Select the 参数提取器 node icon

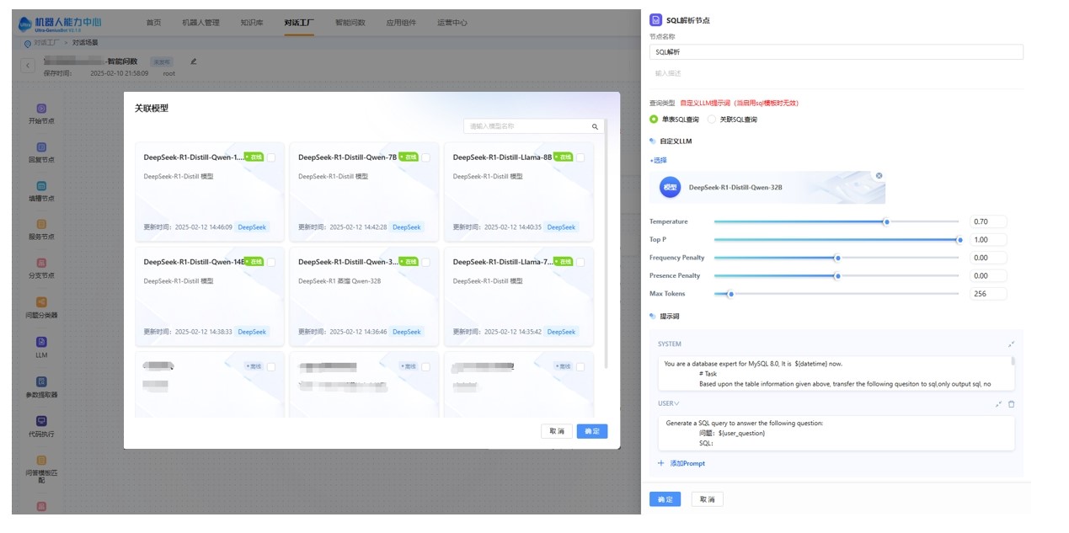tap(41, 381)
